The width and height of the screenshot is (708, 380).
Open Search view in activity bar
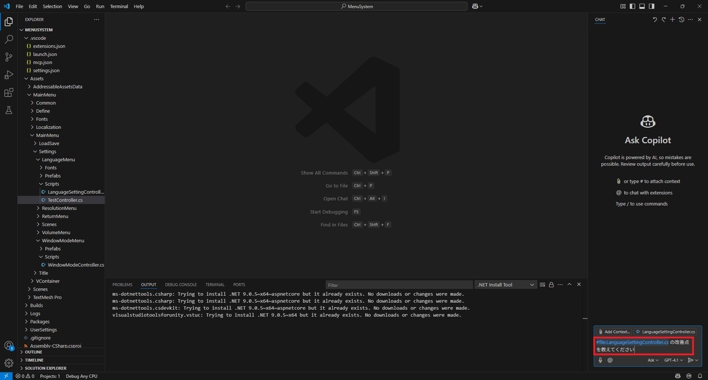point(8,39)
